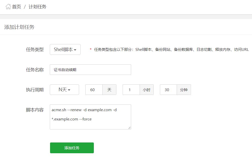This screenshot has height=161, width=252.
Task: Focus the task name field containing 证书自动续期
Action: pos(90,70)
